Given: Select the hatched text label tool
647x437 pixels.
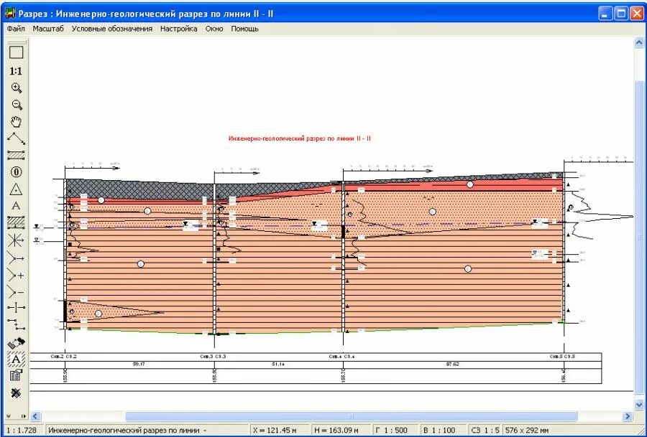Looking at the screenshot, I should pyautogui.click(x=16, y=360).
